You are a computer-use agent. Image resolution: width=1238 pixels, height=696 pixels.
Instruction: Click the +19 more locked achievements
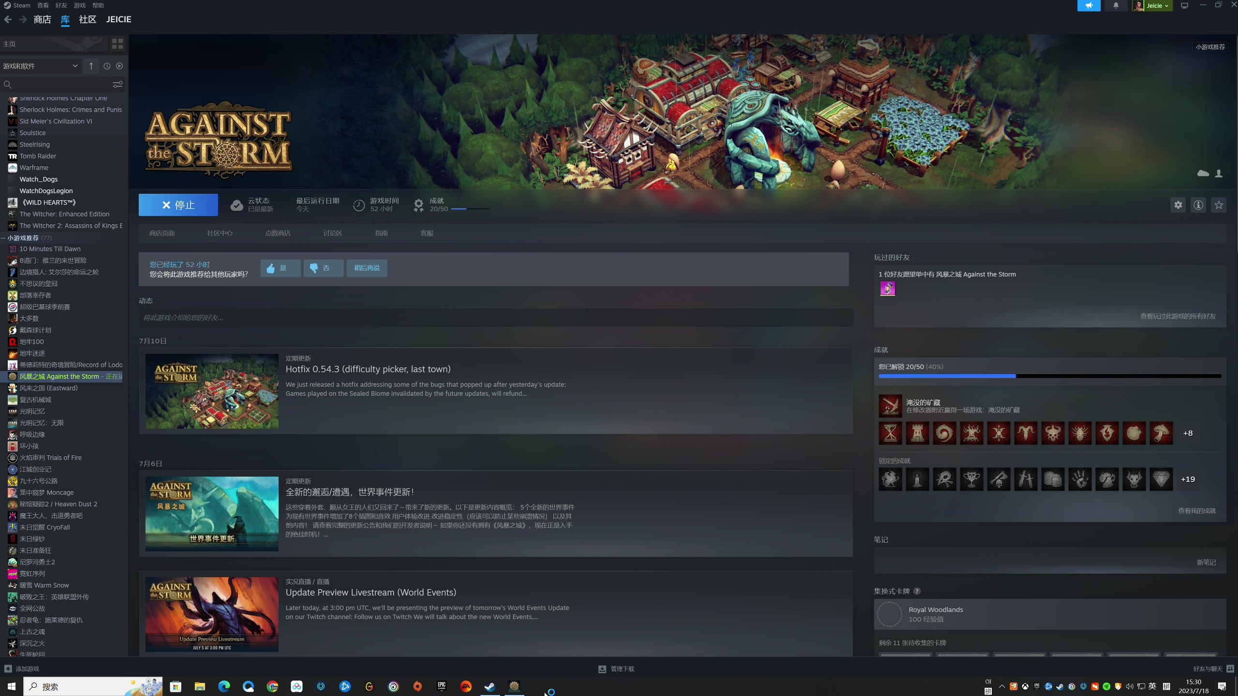coord(1188,479)
